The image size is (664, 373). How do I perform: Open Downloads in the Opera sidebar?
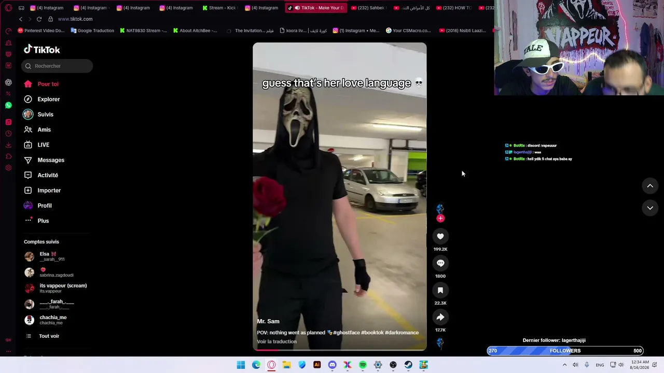coord(8,145)
